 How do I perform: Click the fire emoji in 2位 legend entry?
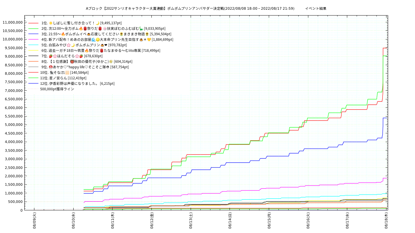pos(81,29)
